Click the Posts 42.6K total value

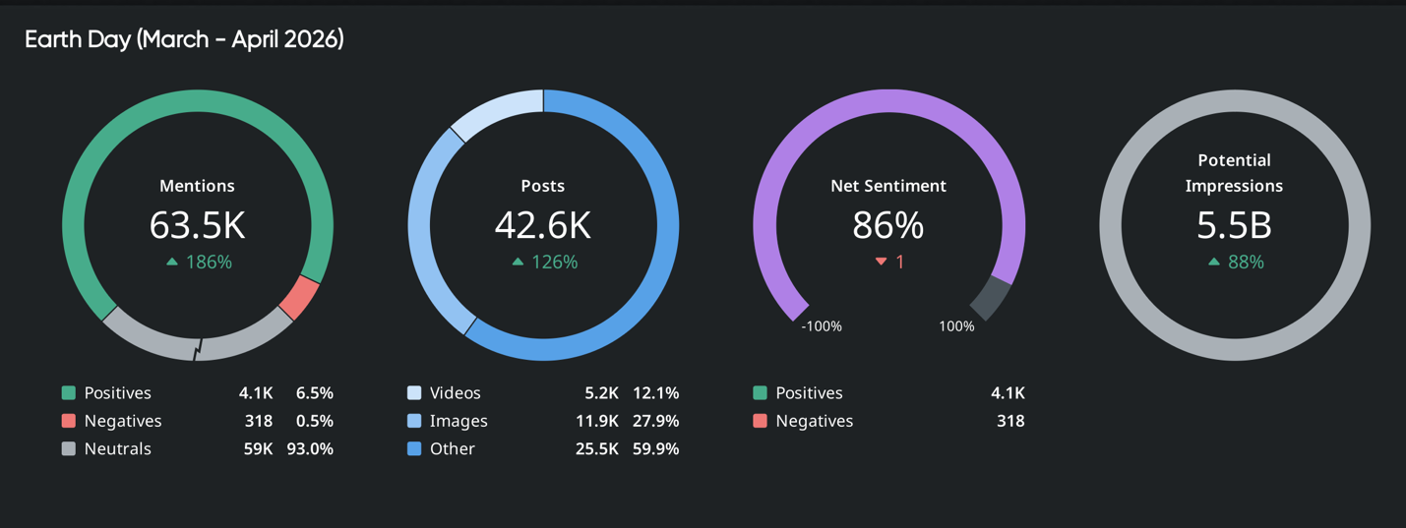click(x=542, y=225)
